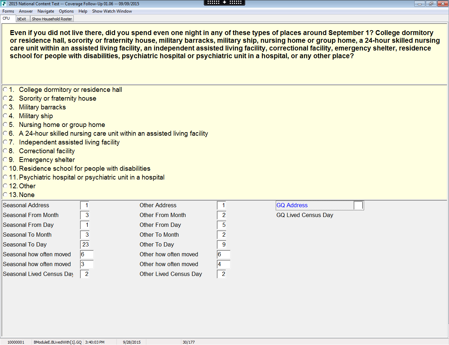Click the GQ Address label link
The height and width of the screenshot is (345, 449).
click(292, 205)
